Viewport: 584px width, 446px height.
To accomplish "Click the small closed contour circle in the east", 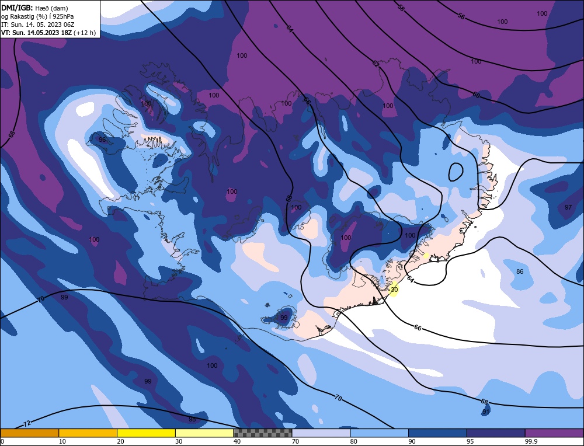I will tap(456, 172).
